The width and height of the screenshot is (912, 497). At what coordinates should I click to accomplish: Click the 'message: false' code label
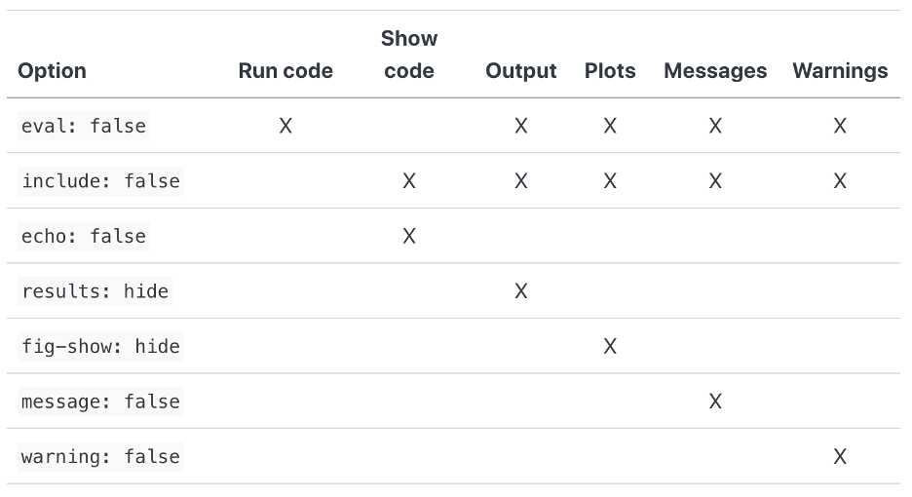pyautogui.click(x=100, y=401)
